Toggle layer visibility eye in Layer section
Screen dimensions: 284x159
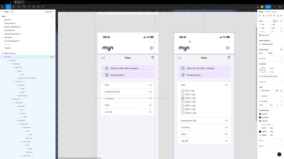pyautogui.click(x=281, y=91)
